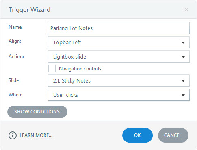This screenshot has width=197, height=150.
Task: Click the User clicks value in When
Action: point(65,95)
